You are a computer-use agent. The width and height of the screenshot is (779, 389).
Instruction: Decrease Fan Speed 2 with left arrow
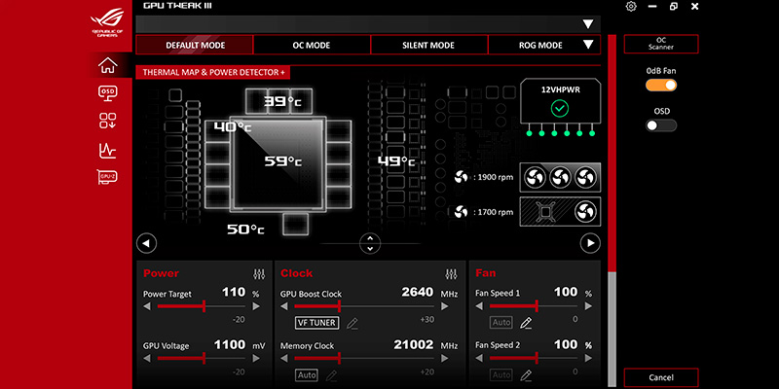coord(479,358)
